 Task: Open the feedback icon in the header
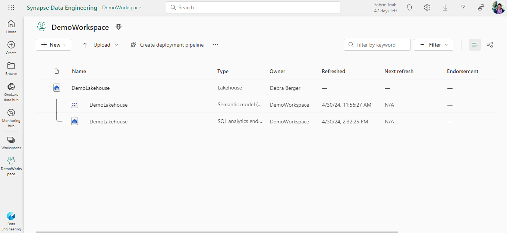481,7
